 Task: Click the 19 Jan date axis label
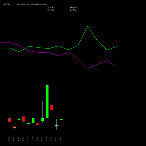coord(42,139)
